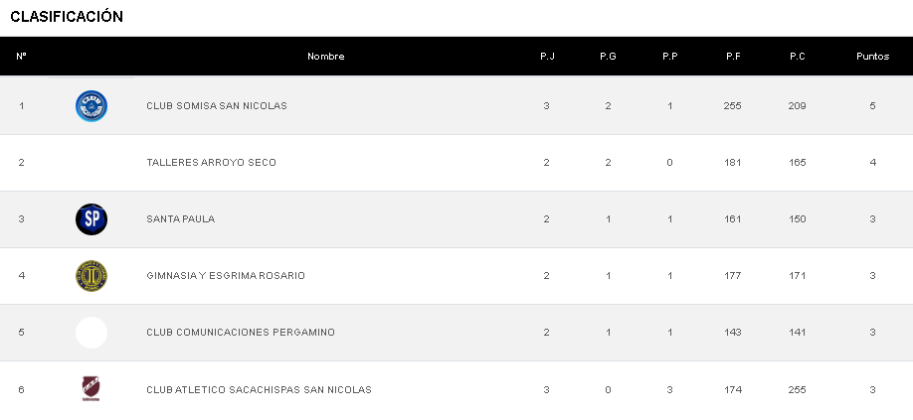Click the P.P column header
Image resolution: width=913 pixels, height=420 pixels.
670,57
